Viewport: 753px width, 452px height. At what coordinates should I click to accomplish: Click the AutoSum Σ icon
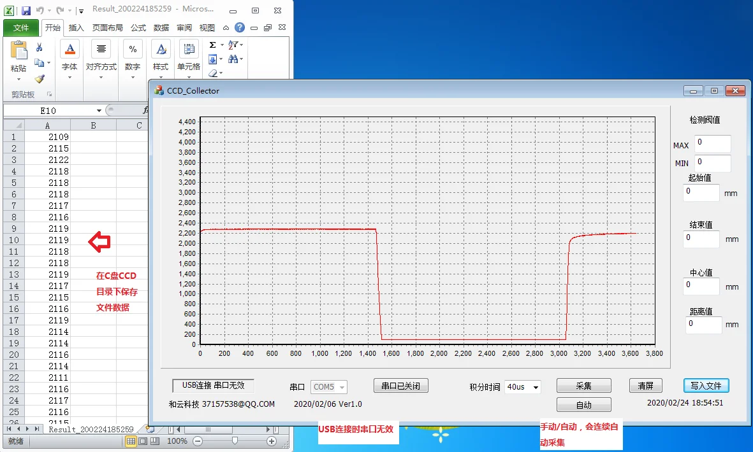click(x=212, y=45)
